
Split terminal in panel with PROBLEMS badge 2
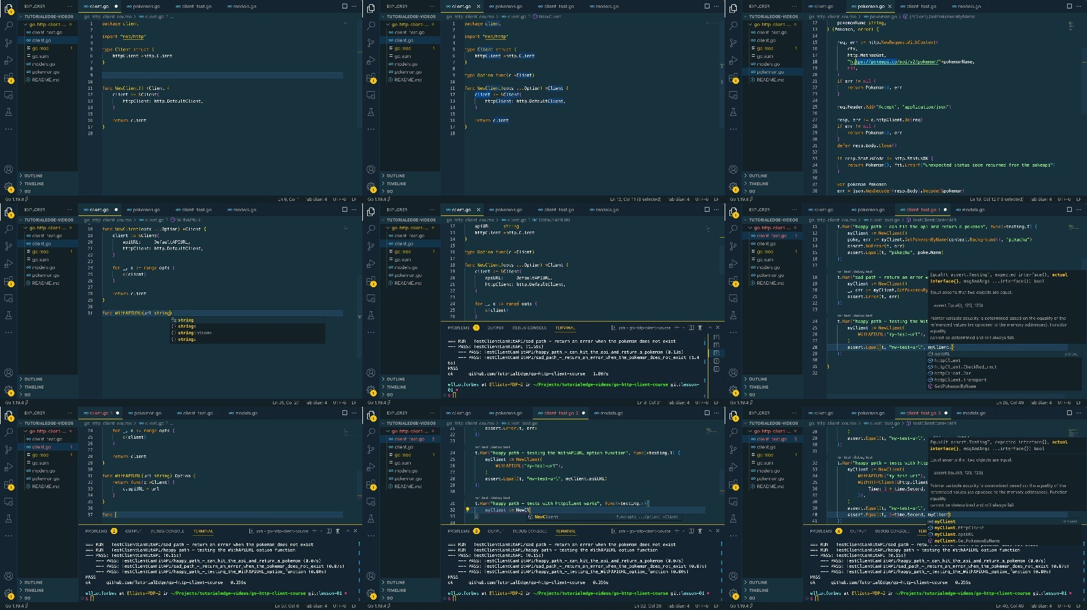point(329,531)
